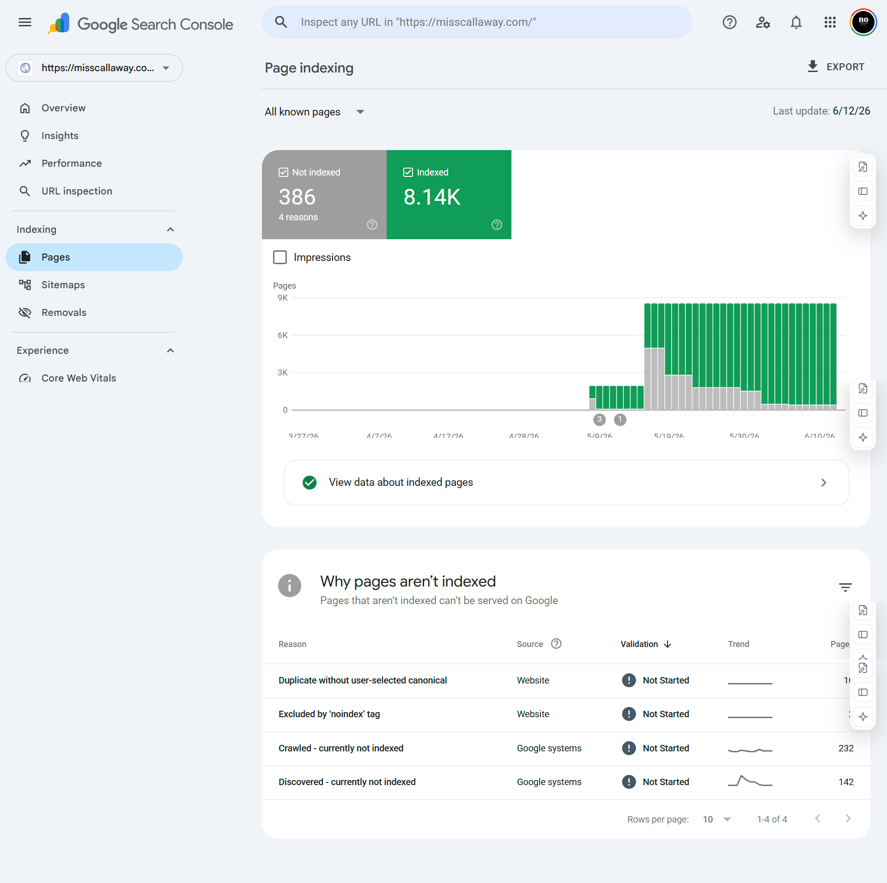The width and height of the screenshot is (887, 883).
Task: Open the hamburger main menu
Action: click(x=25, y=22)
